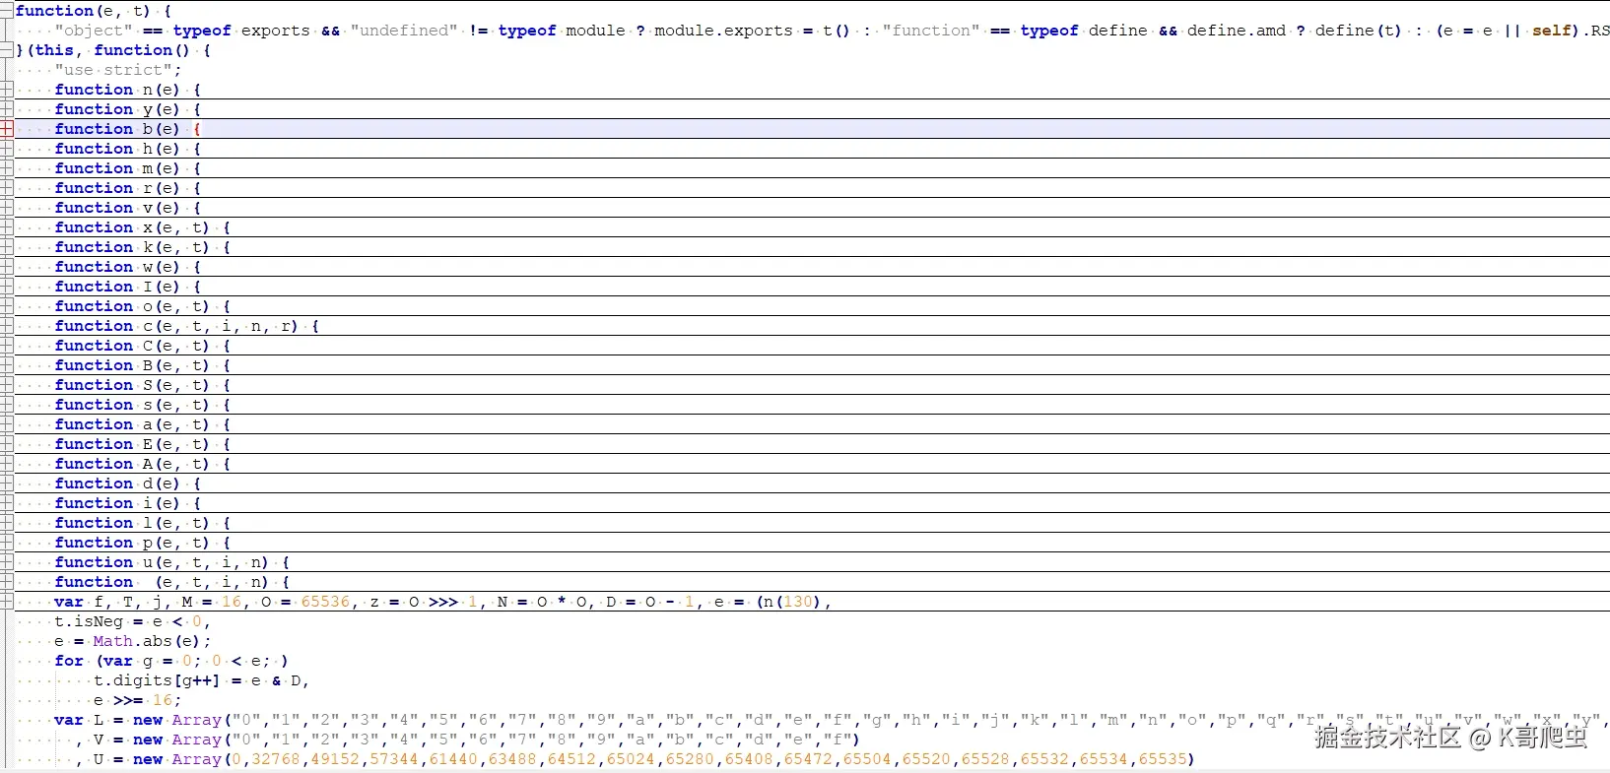Expand the fold for lowercase function s(e, t)
Screen dimensions: 1610x773
tap(7, 405)
